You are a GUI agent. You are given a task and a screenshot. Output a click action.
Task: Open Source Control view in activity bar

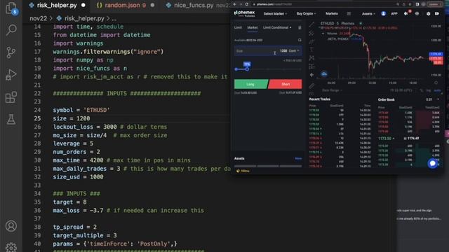coord(11,52)
